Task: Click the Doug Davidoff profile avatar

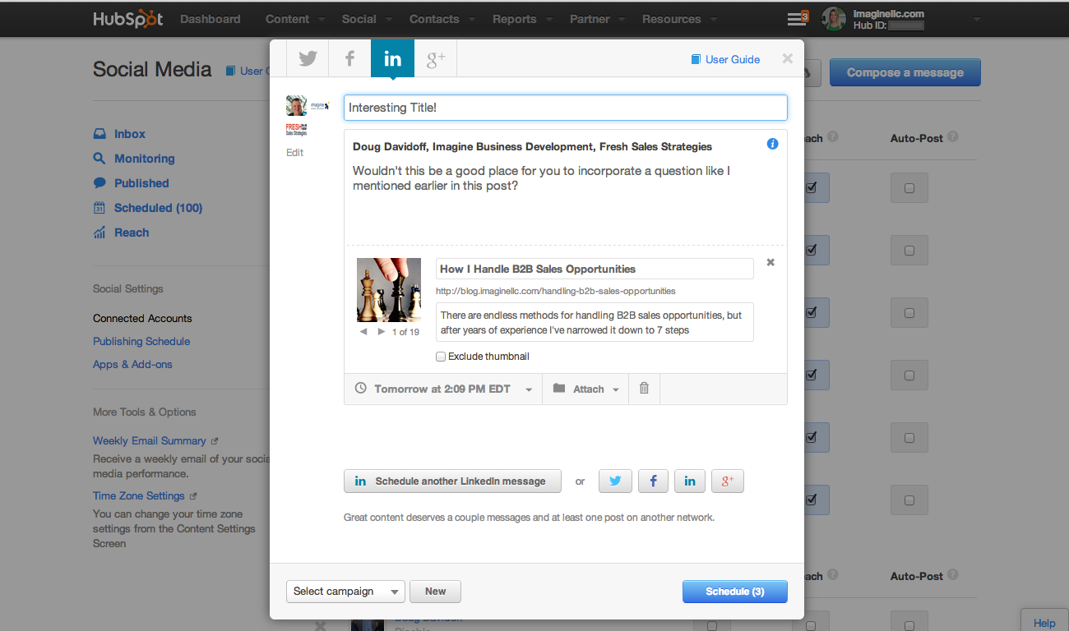Action: (x=296, y=105)
